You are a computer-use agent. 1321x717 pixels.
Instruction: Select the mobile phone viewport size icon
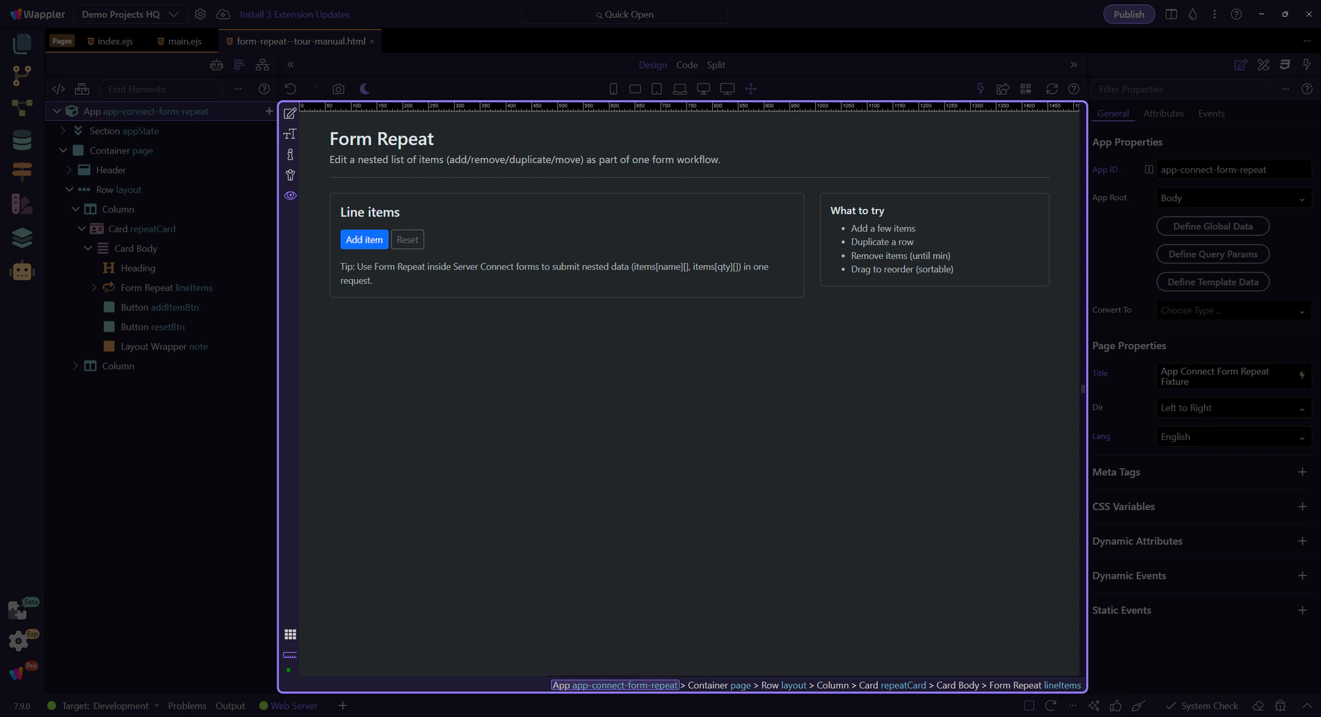613,89
